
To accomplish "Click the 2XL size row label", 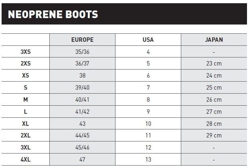I will pos(25,136).
